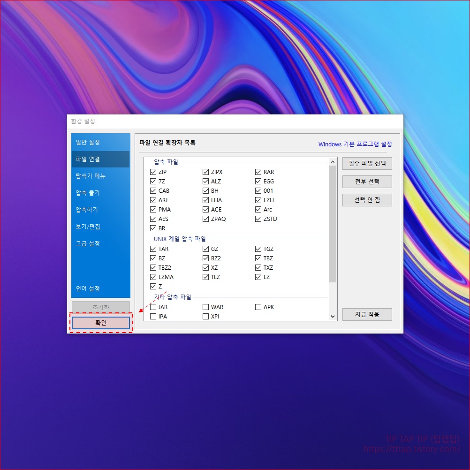
Task: Open the 언어 설정 tab
Action: (x=101, y=288)
